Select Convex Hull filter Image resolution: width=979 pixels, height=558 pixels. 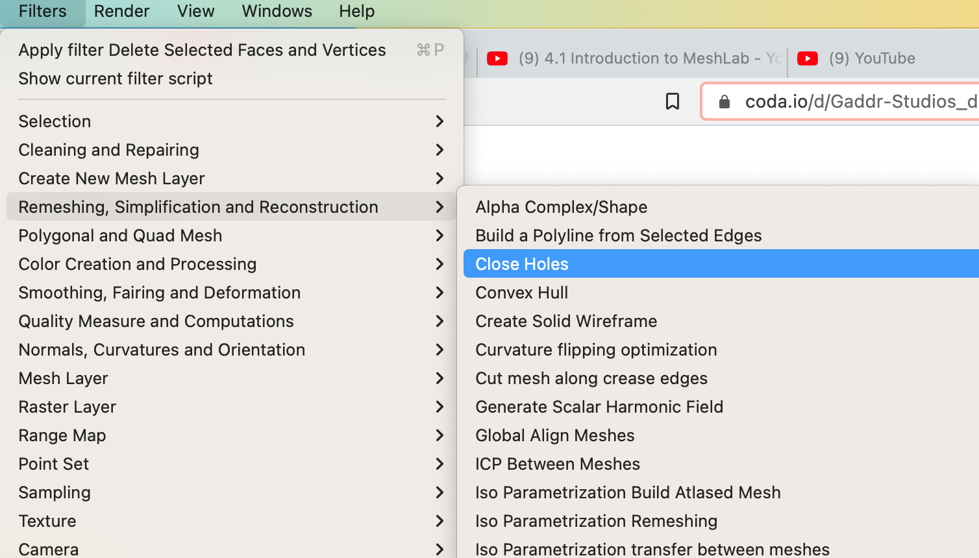521,293
